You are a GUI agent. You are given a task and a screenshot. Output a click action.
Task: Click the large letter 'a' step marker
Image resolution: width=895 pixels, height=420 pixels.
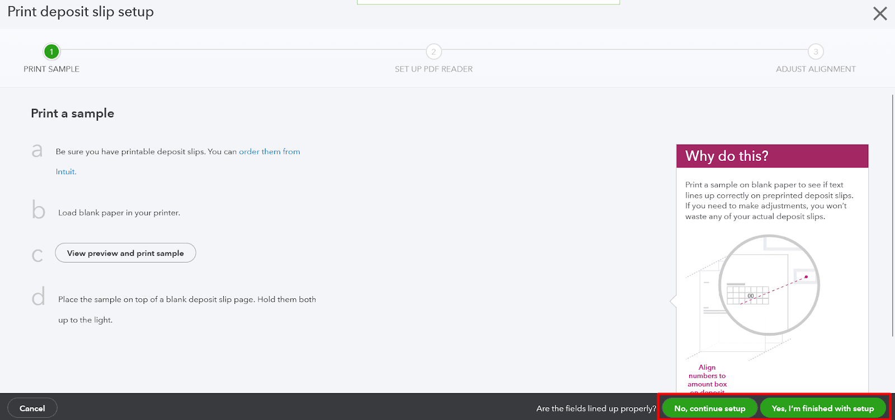click(37, 151)
